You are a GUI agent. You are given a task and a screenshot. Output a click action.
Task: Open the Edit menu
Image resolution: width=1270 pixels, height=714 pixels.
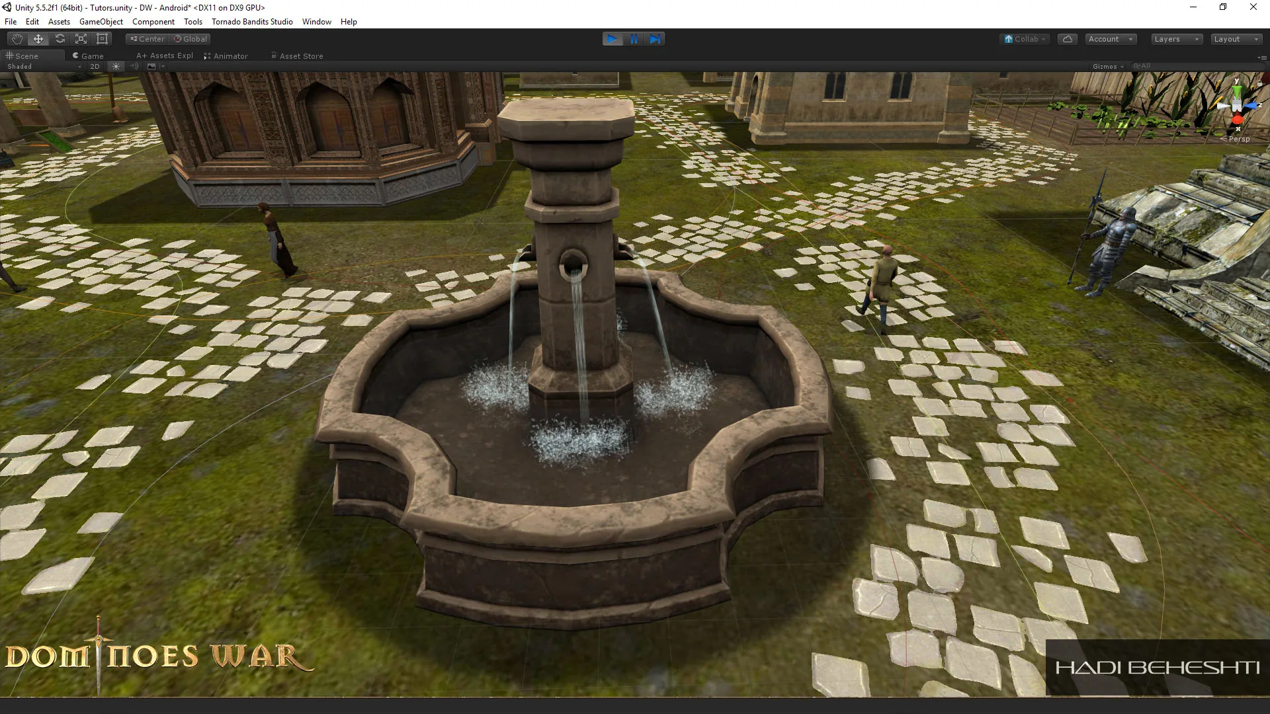click(32, 22)
